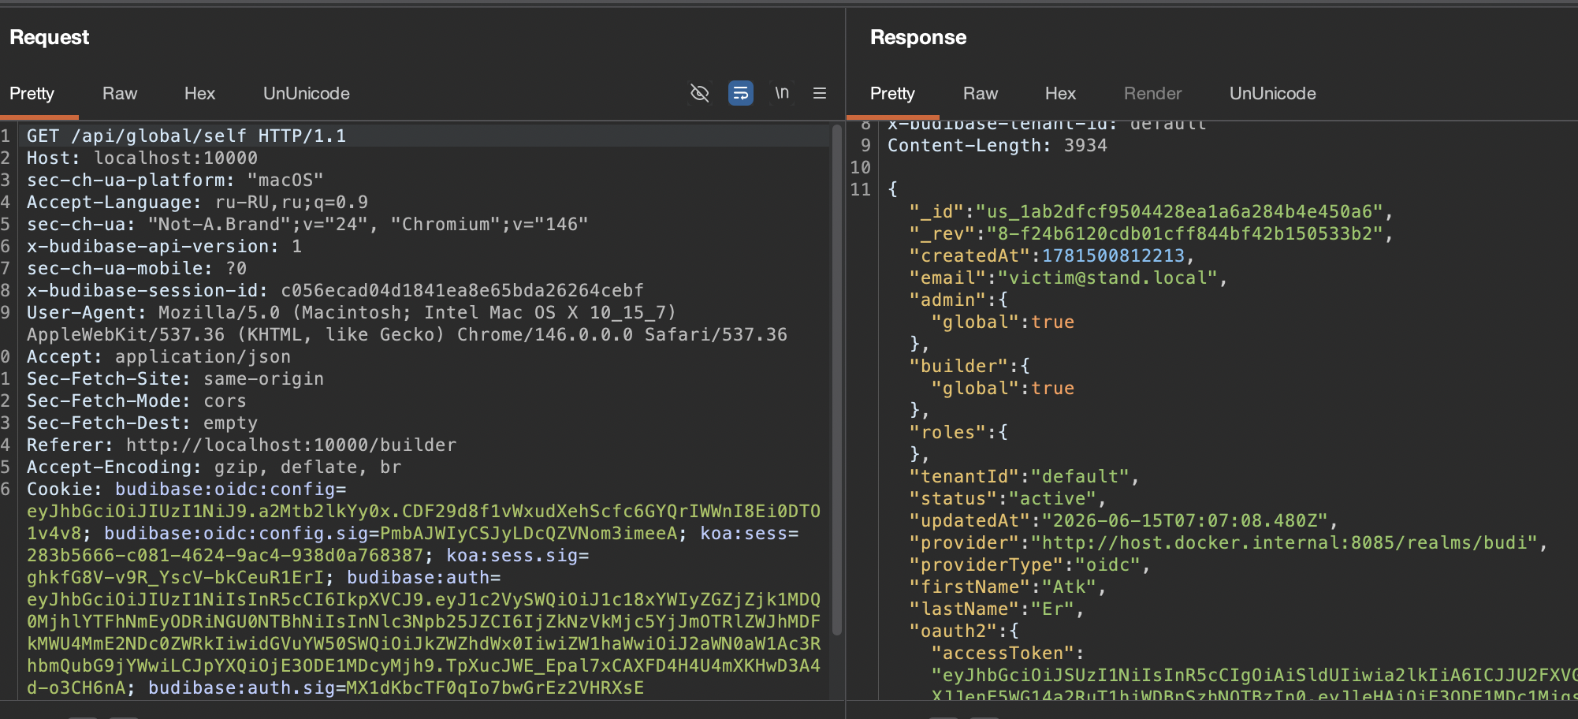Screen dimensions: 1578x719
Task: Open the Response Hex tab
Action: [1060, 93]
